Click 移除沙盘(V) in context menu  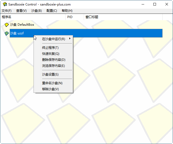[x=53, y=89]
